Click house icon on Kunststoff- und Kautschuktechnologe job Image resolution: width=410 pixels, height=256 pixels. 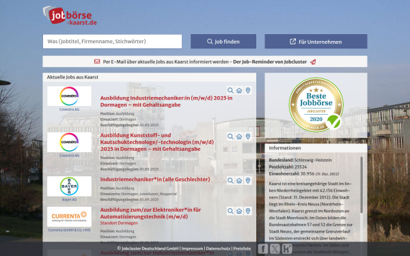pos(239,137)
